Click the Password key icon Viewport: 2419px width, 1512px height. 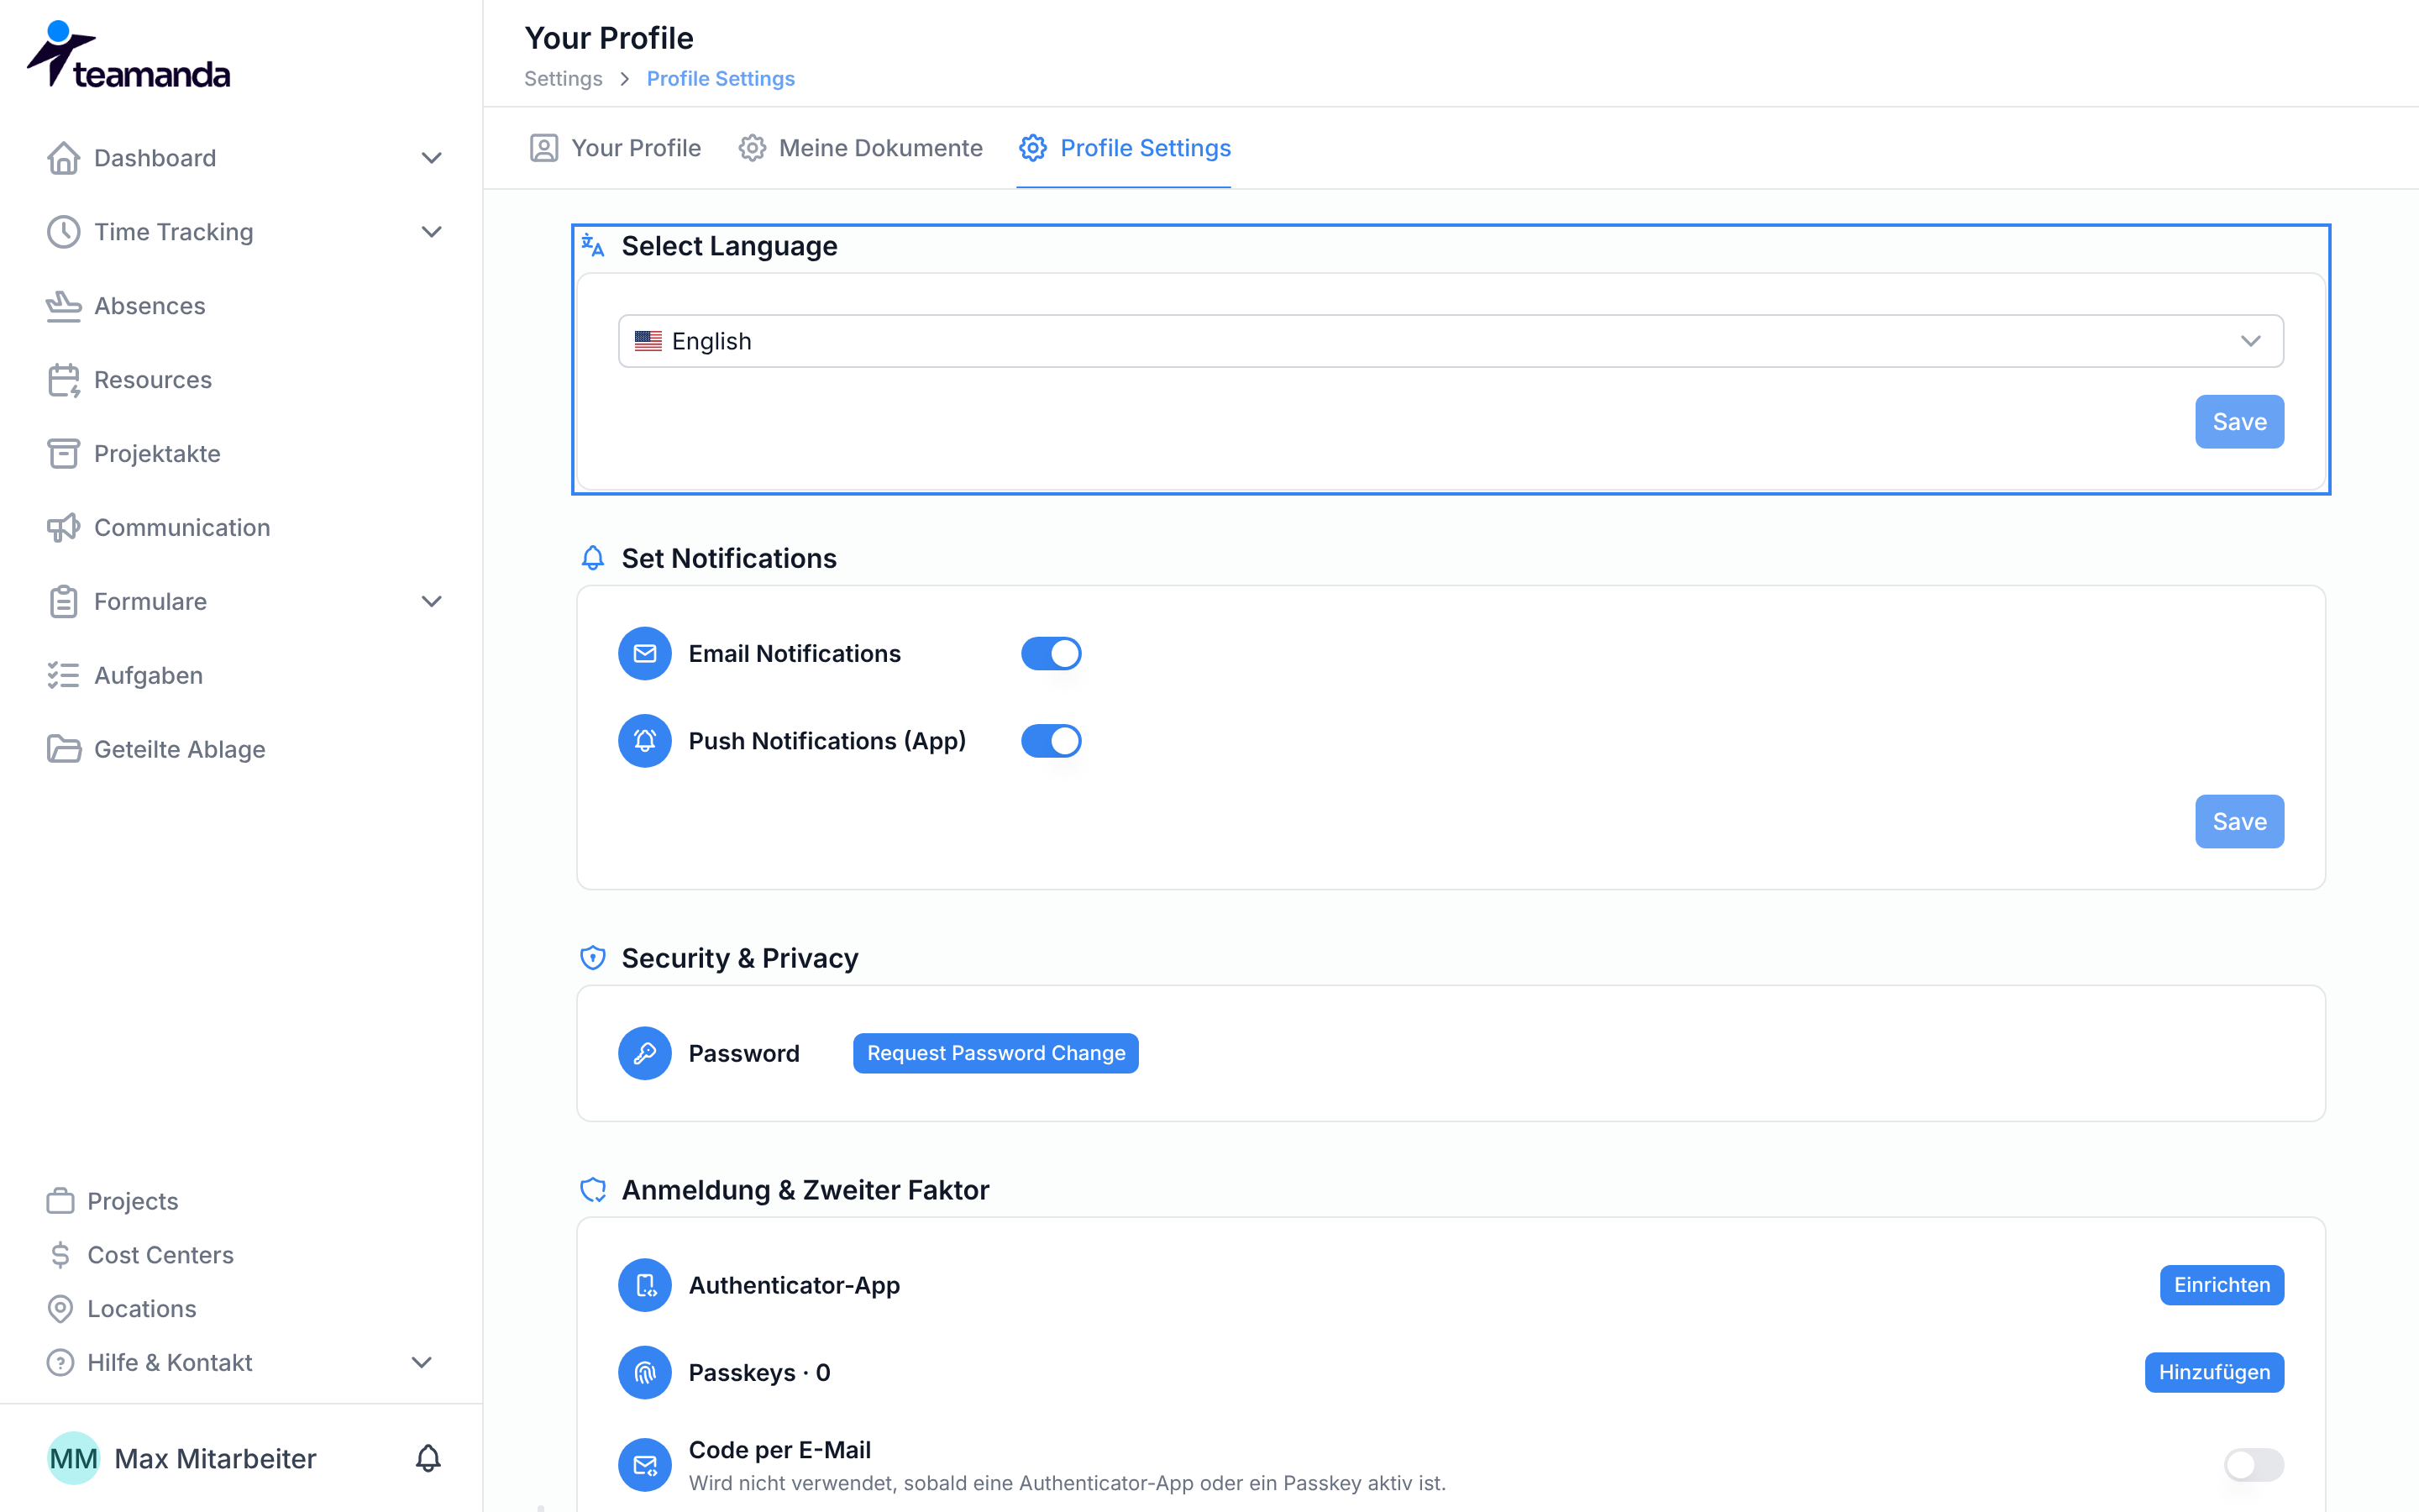645,1054
